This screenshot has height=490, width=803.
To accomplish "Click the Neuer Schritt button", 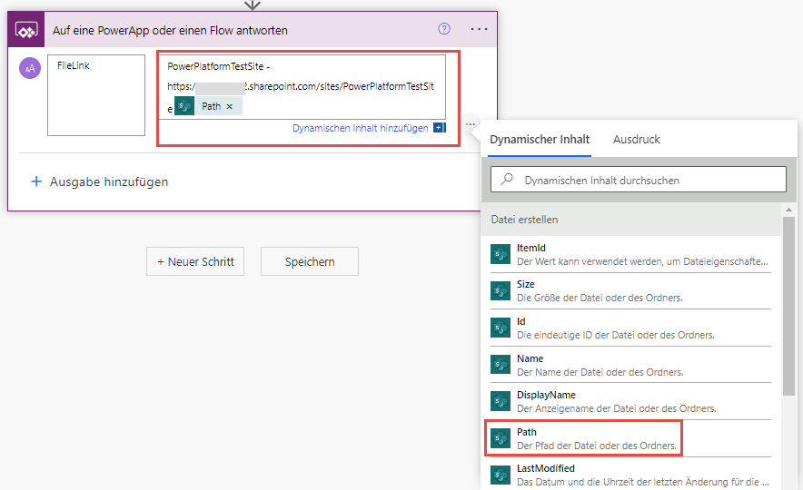I will click(x=195, y=261).
